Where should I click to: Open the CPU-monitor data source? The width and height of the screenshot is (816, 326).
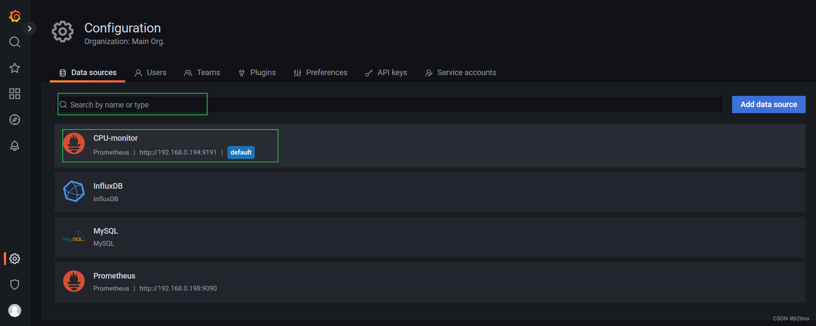(x=430, y=146)
